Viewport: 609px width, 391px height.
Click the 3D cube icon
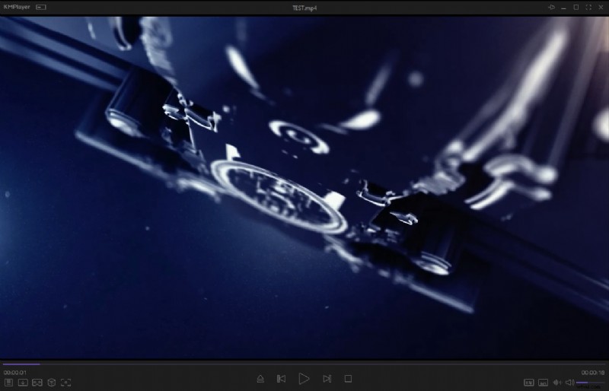(x=52, y=382)
